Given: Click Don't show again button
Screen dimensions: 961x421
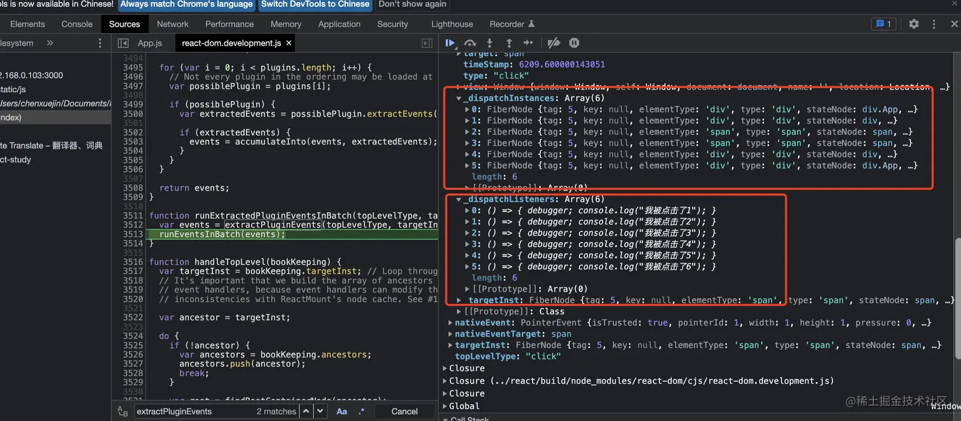Looking at the screenshot, I should 413,4.
